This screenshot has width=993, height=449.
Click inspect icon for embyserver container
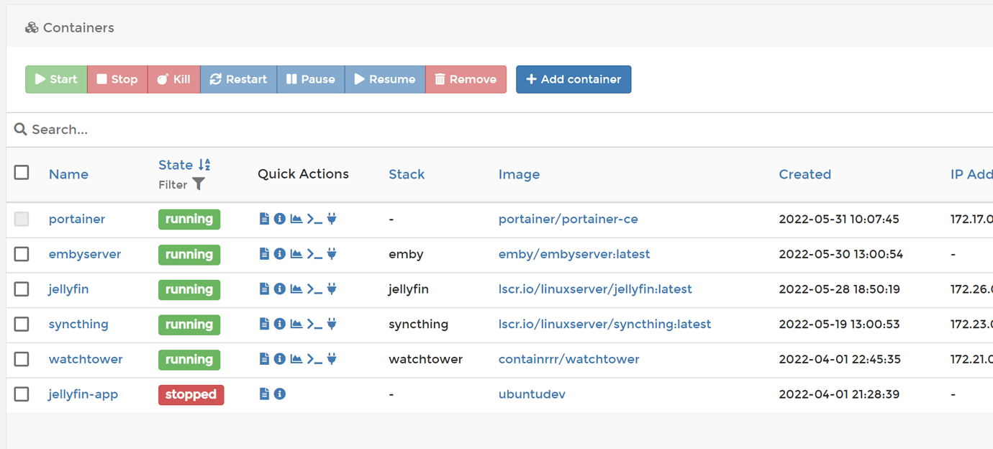pyautogui.click(x=280, y=254)
